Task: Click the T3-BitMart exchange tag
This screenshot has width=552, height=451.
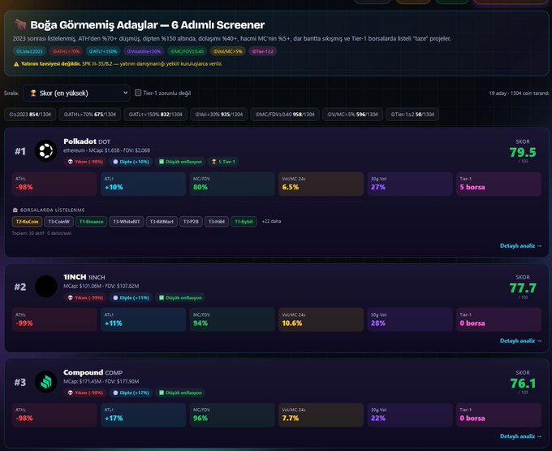Action: [162, 222]
